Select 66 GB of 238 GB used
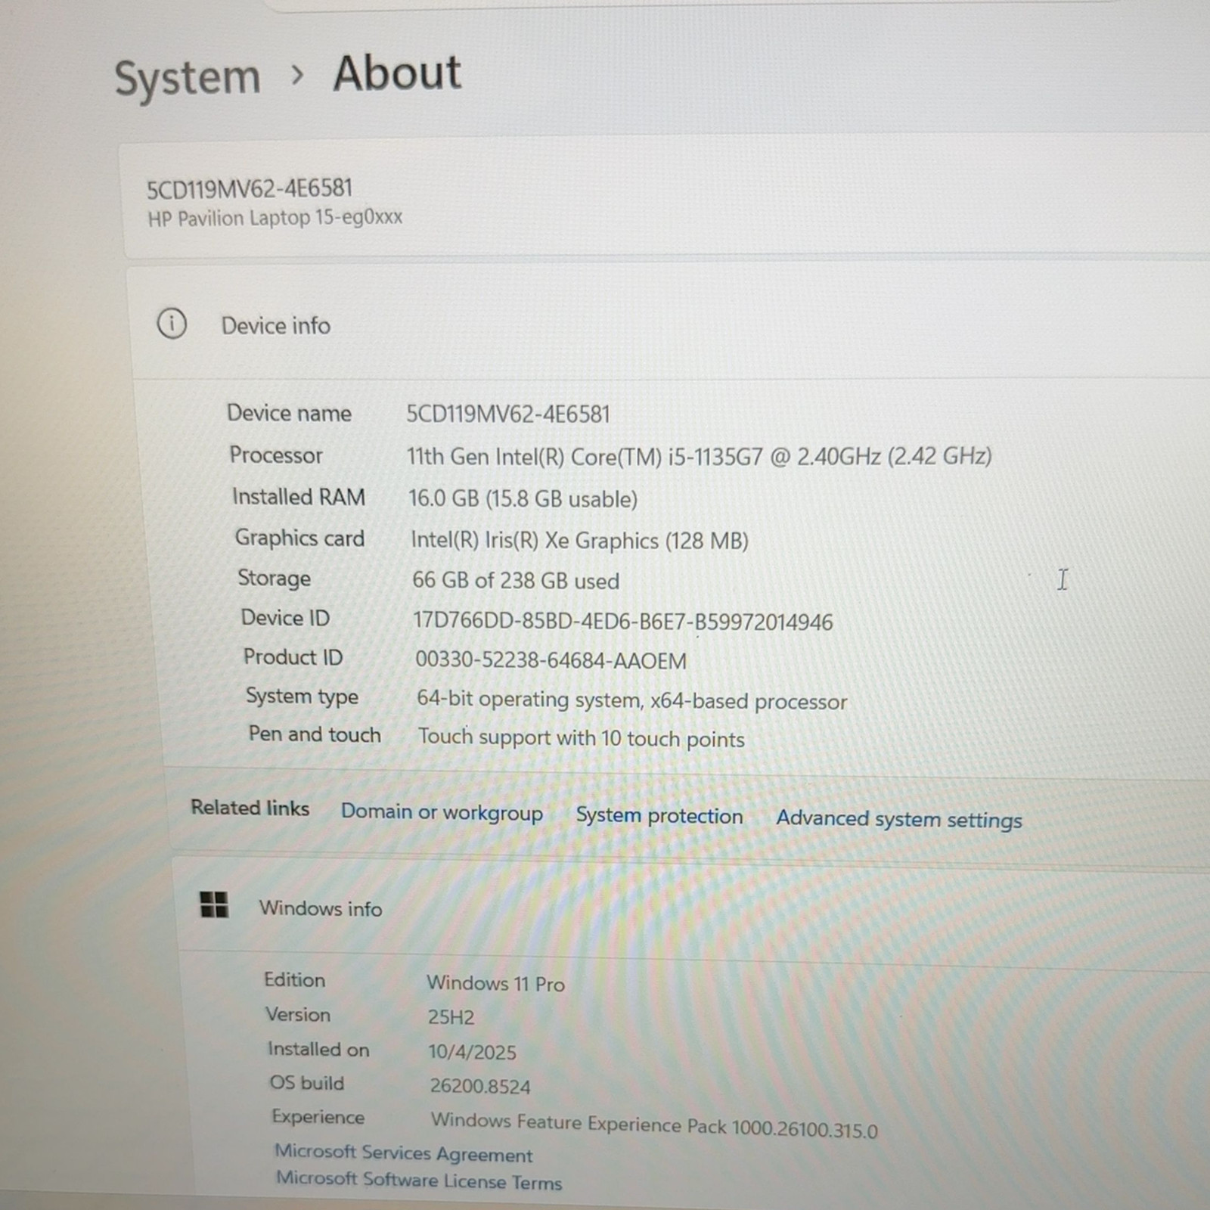Image resolution: width=1210 pixels, height=1210 pixels. (516, 580)
